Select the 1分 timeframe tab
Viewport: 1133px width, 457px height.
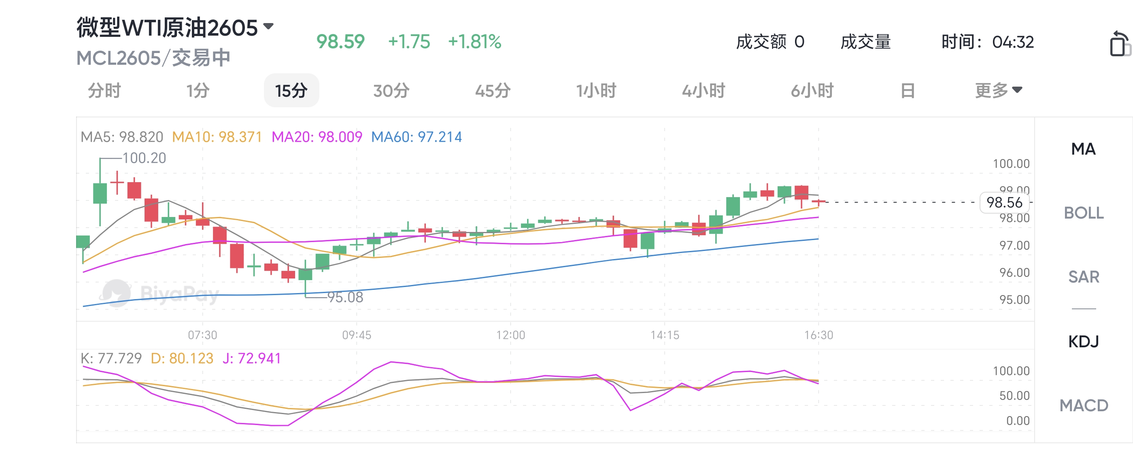tap(198, 90)
